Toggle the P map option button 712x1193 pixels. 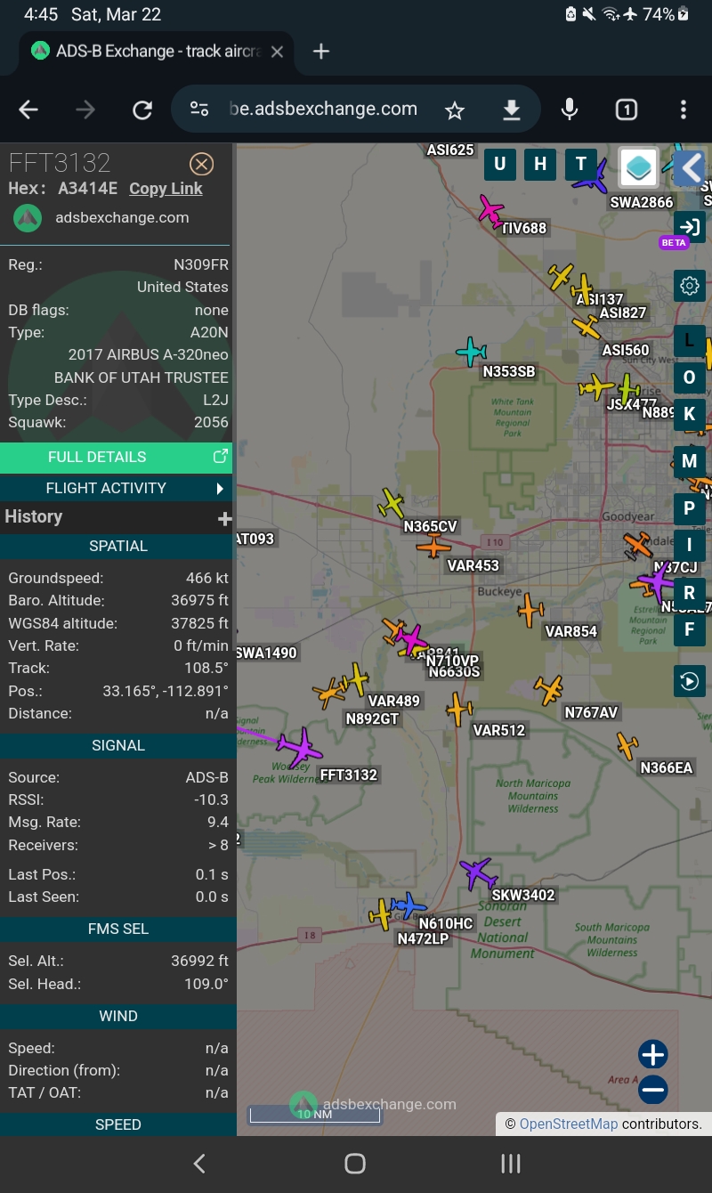click(690, 509)
